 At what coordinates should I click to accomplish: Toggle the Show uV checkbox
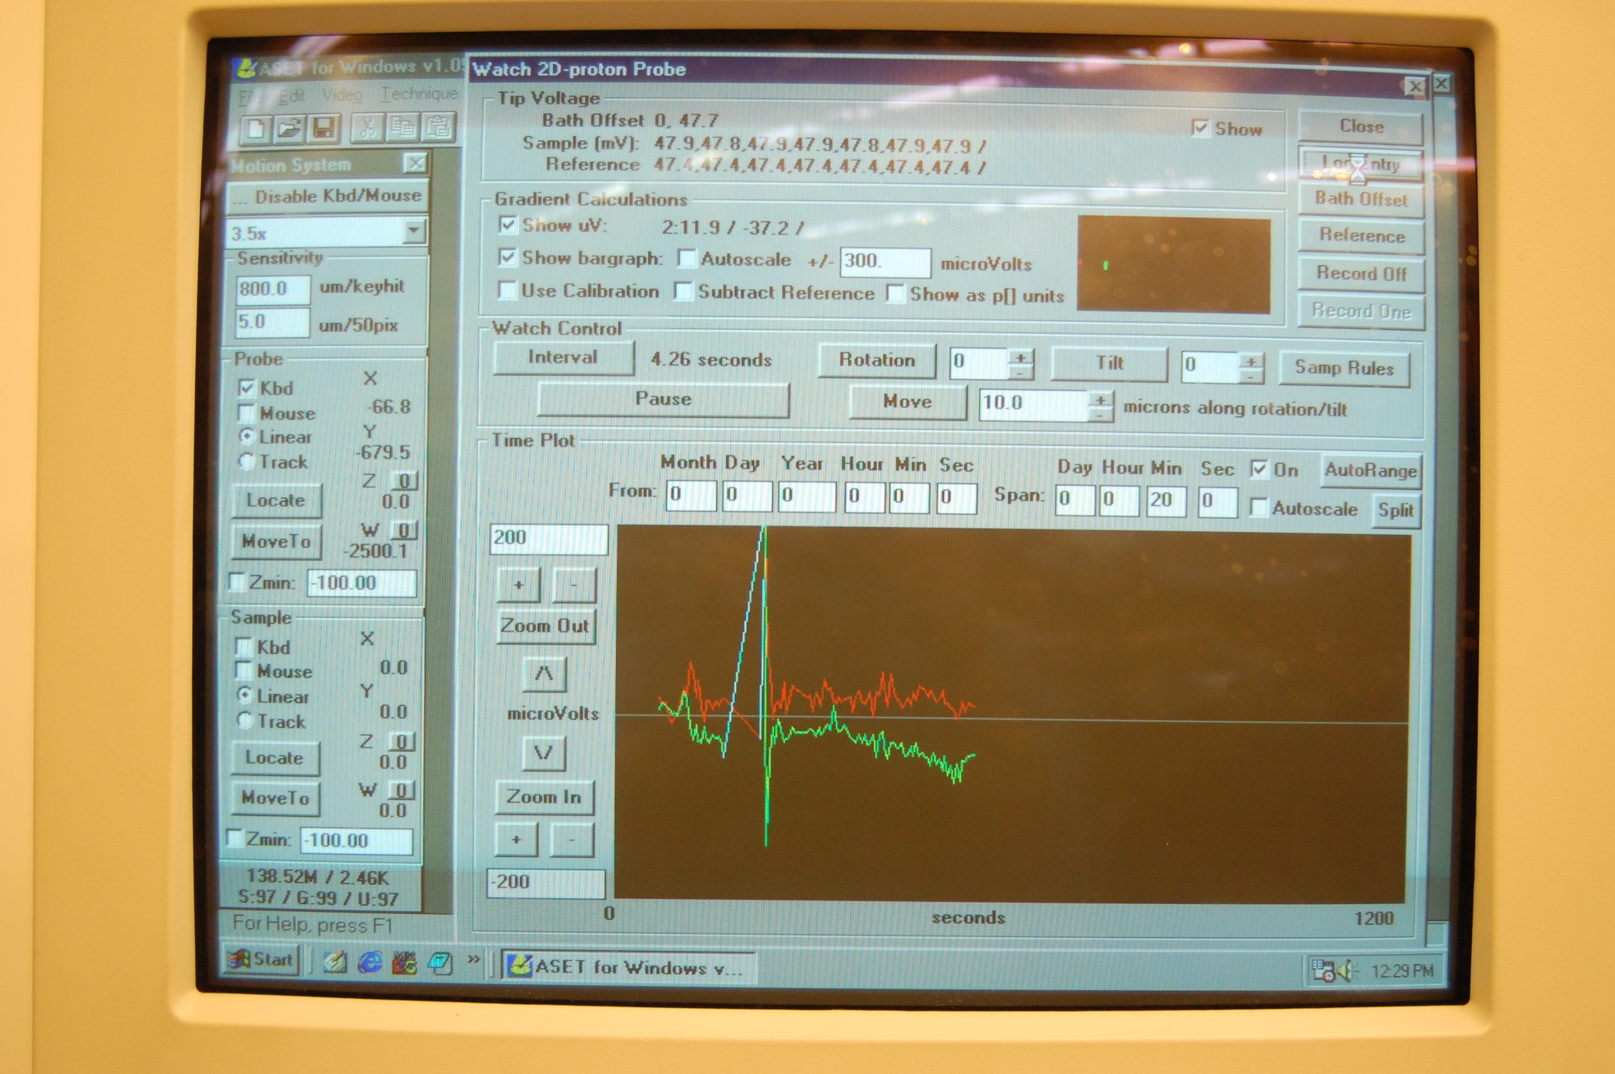pos(507,224)
